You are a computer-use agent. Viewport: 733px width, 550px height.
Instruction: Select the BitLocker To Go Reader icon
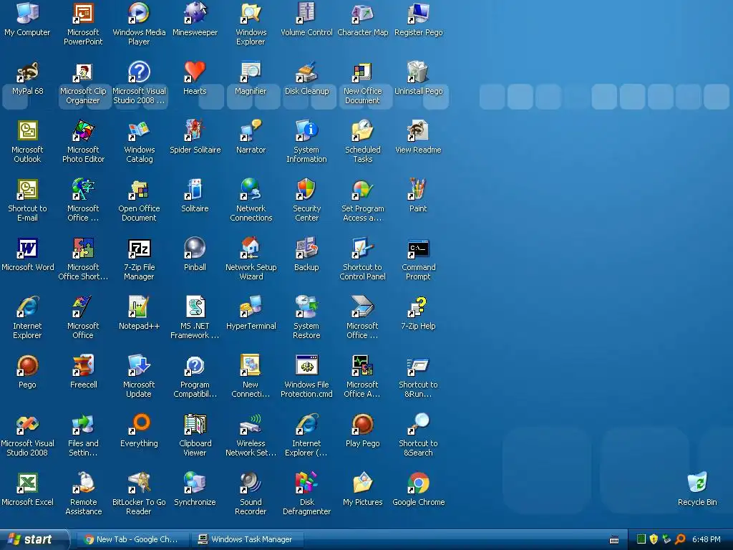click(x=139, y=483)
